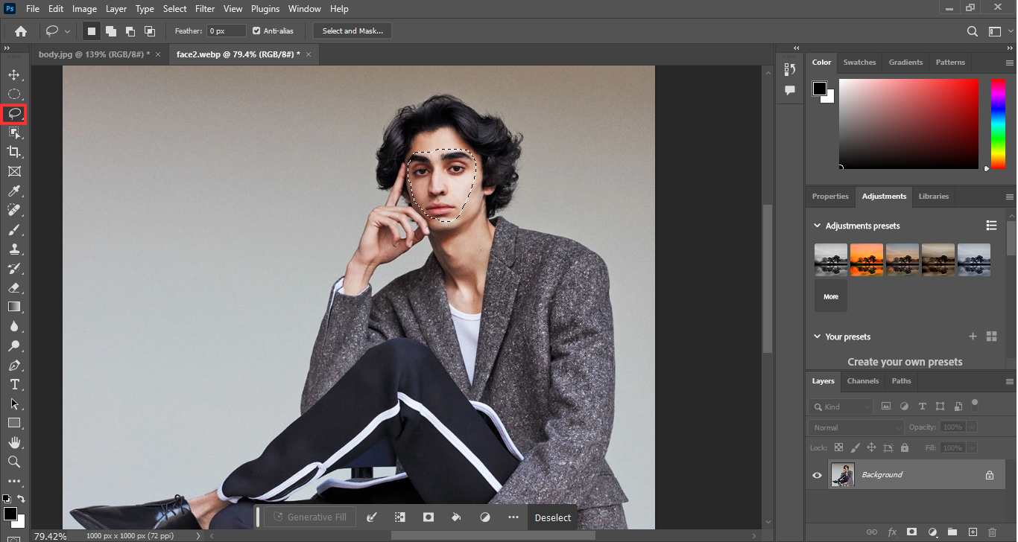Open the Image menu
This screenshot has width=1018, height=542.
[84, 9]
